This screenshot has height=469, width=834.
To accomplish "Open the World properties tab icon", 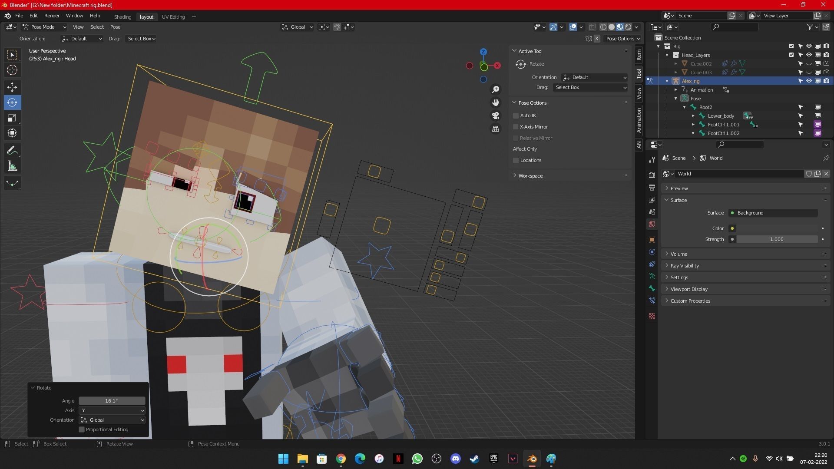I will [x=652, y=224].
